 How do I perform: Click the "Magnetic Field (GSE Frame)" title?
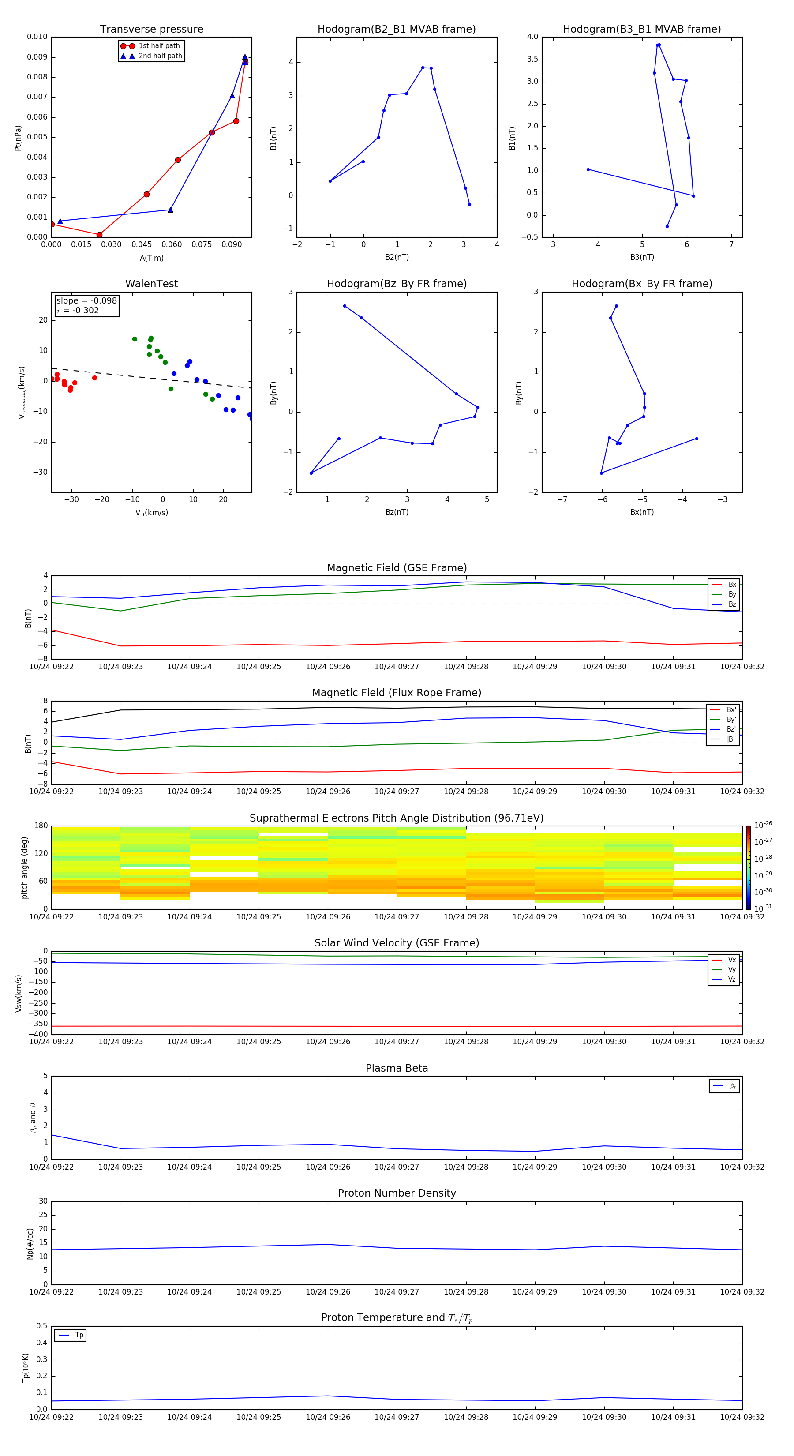point(397,568)
